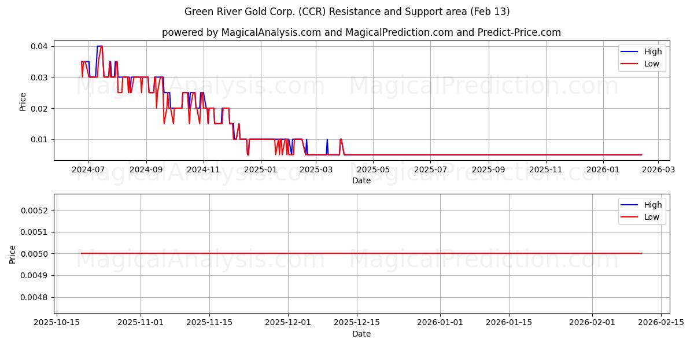This screenshot has width=694, height=347.
Task: Click the 2024-09 date tick label
Action: click(146, 170)
